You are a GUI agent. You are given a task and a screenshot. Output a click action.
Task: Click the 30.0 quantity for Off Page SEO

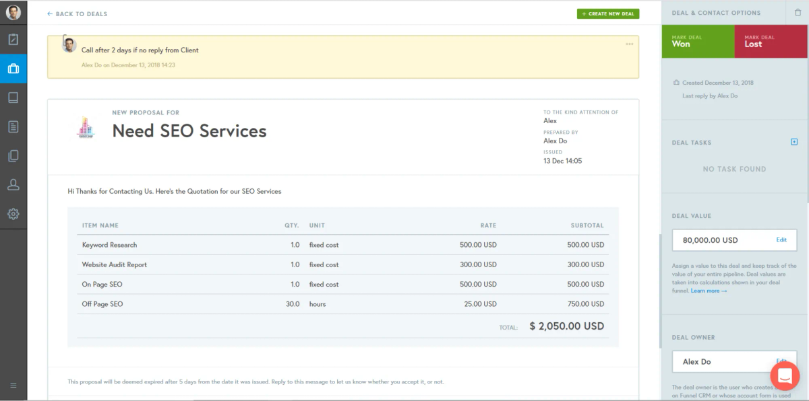point(293,304)
